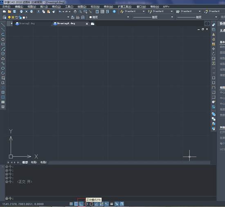Image resolution: width=225 pixels, height=207 pixels.
Task: Select the Polygon drawing tool
Action: pyautogui.click(x=3, y=39)
